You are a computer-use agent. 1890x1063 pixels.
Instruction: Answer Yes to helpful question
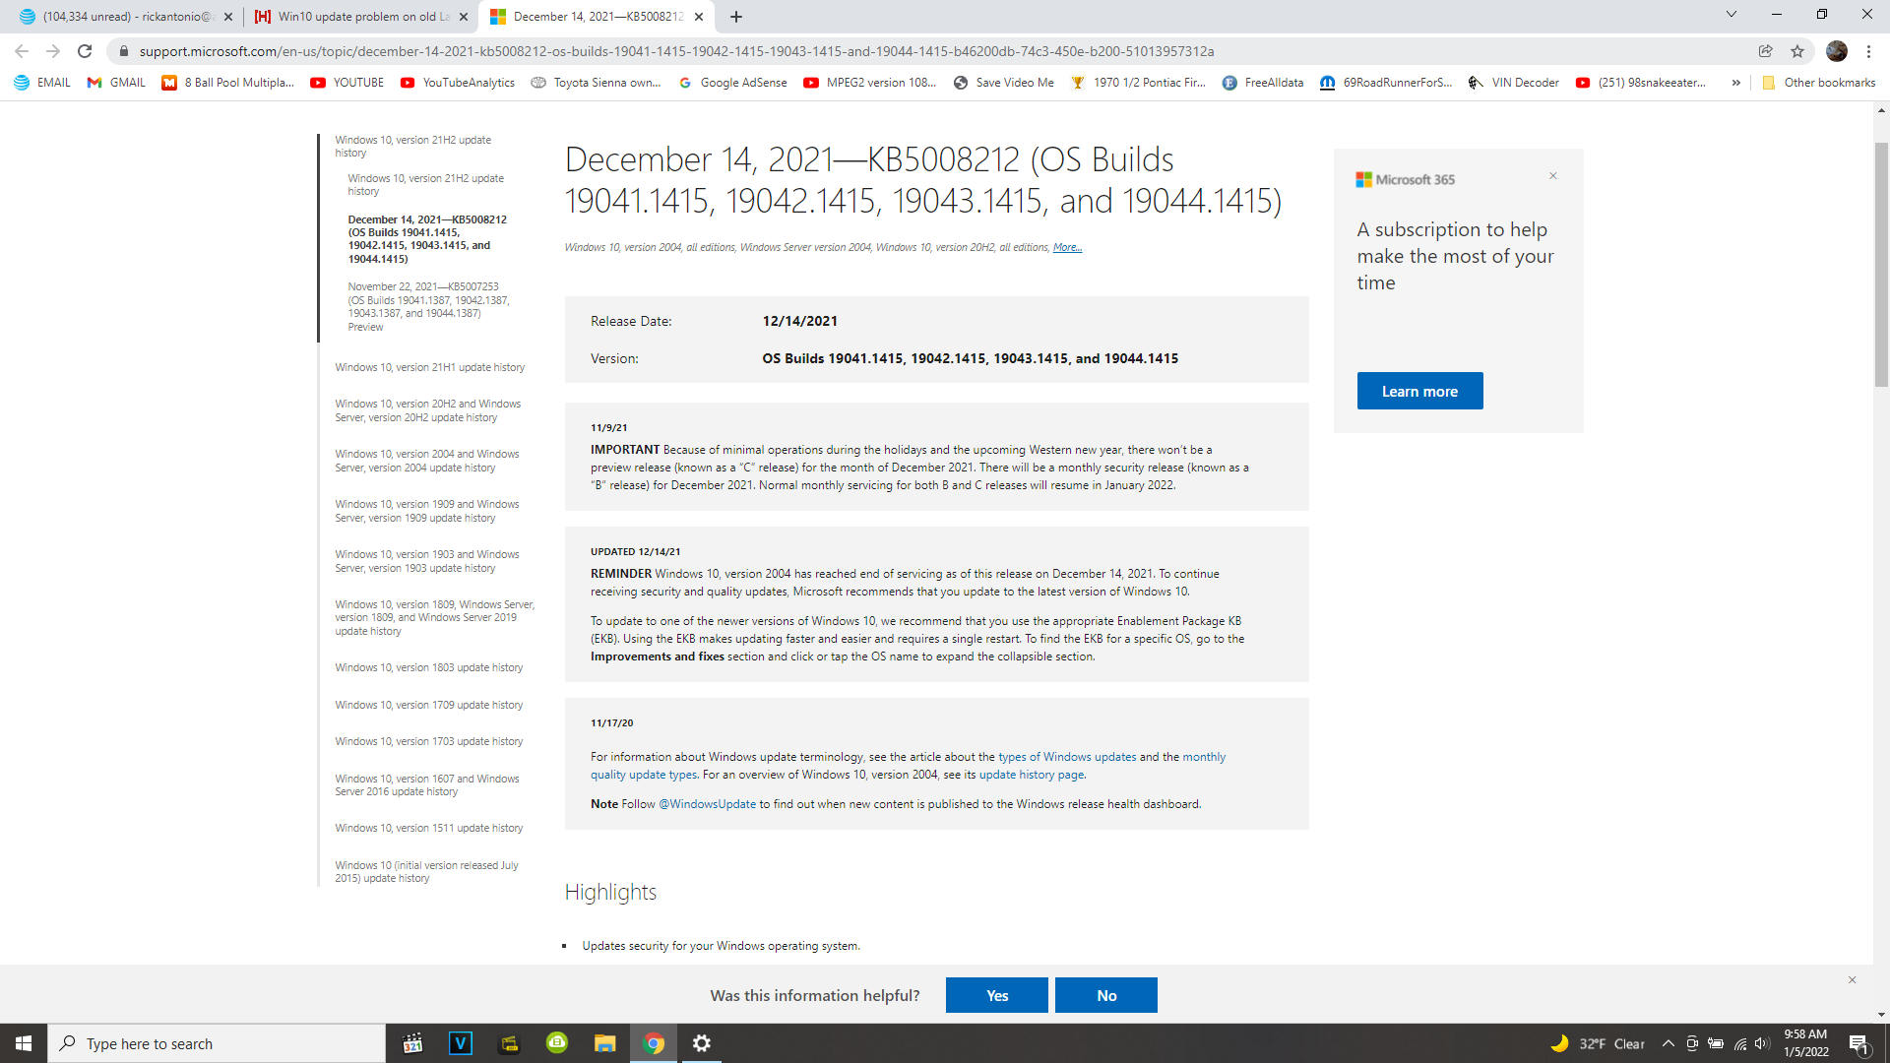coord(996,995)
